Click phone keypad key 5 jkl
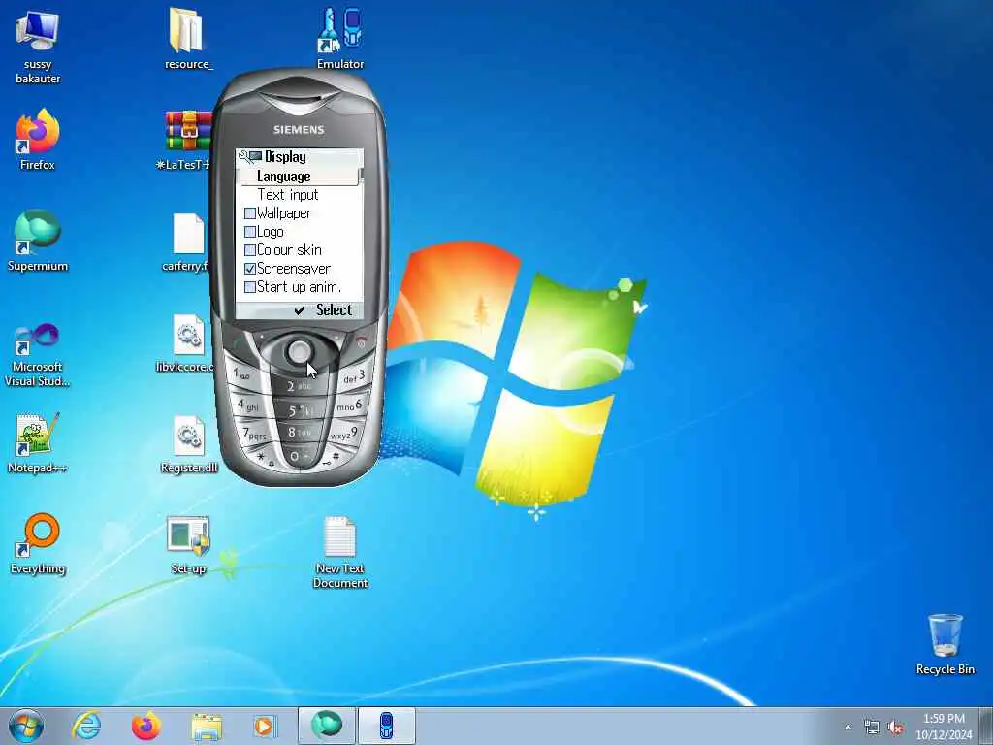The image size is (993, 745). tap(300, 411)
